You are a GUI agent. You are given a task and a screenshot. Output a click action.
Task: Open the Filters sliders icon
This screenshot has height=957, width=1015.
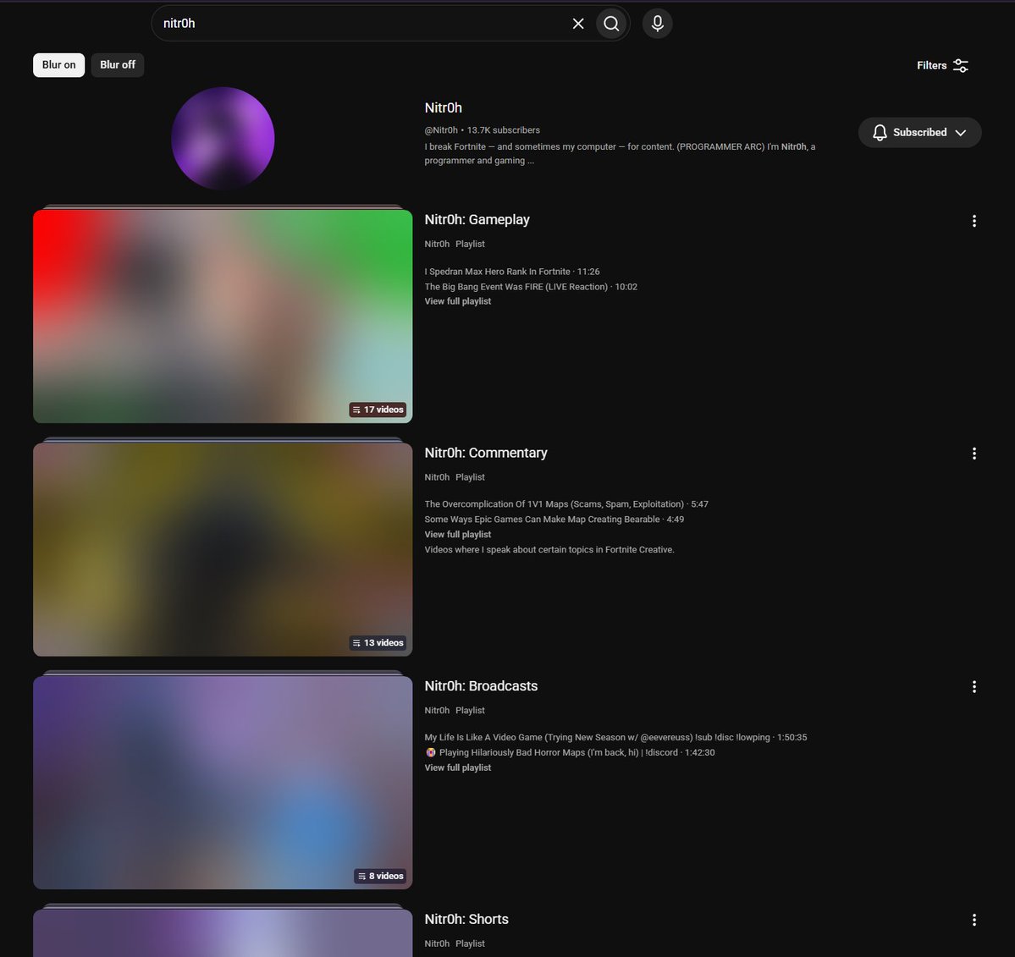pos(961,65)
